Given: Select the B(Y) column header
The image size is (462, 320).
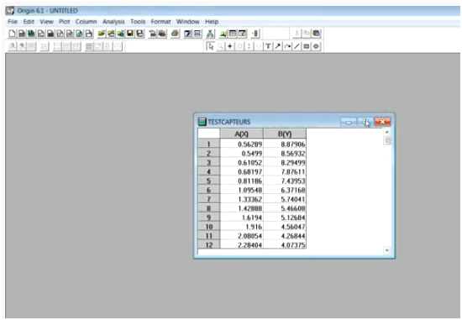Looking at the screenshot, I should pyautogui.click(x=285, y=134).
